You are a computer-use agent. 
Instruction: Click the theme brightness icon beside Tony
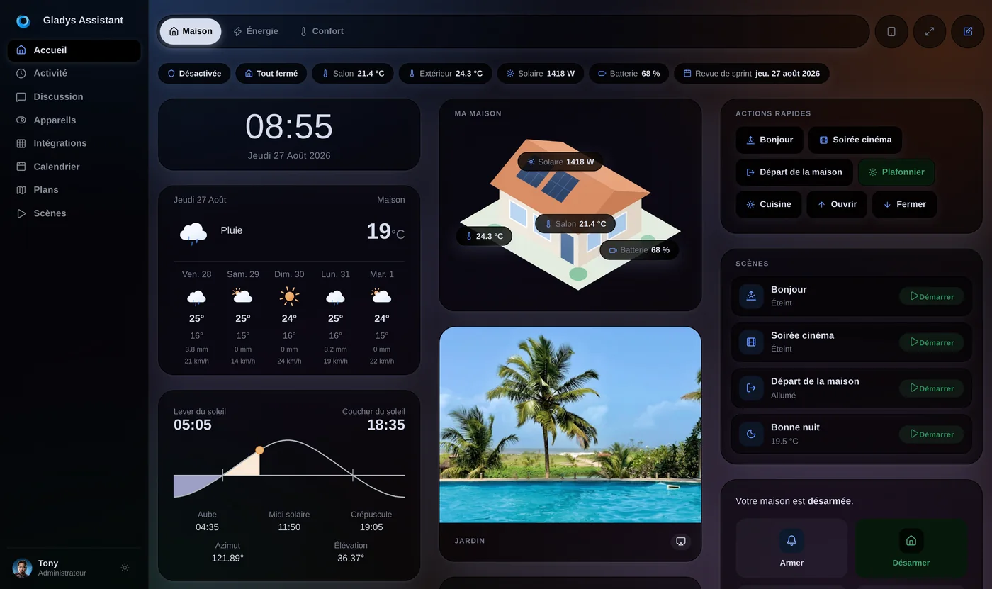click(125, 568)
